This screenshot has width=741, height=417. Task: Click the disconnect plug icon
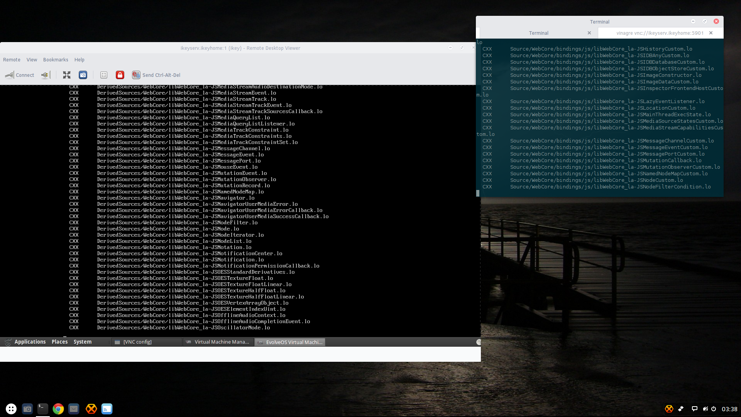pos(45,75)
